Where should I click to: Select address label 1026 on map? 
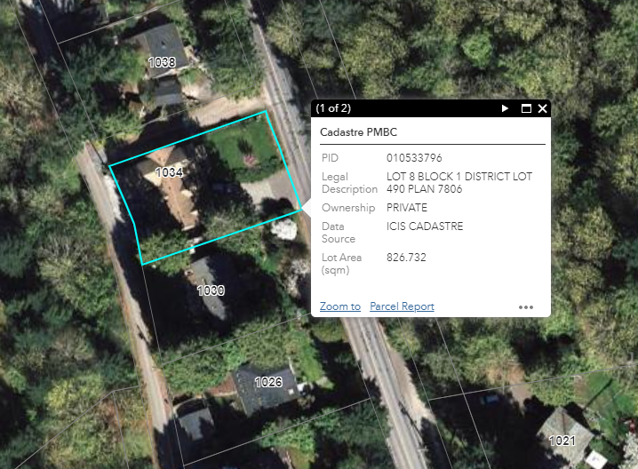click(268, 382)
